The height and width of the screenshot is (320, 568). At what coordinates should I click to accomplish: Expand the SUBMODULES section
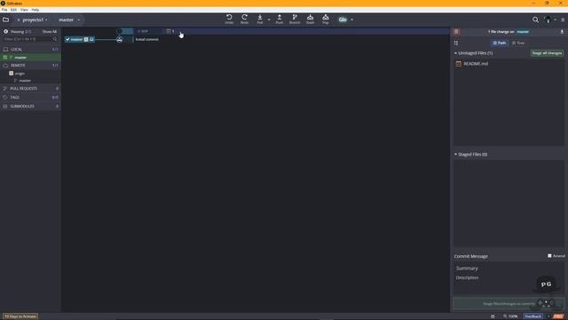[x=30, y=107]
